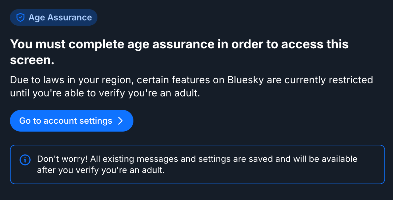Open account settings via the blue button
Image resolution: width=393 pixels, height=200 pixels.
pos(72,121)
